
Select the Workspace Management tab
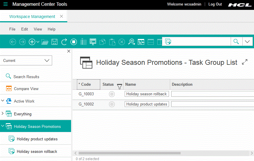[32, 17]
